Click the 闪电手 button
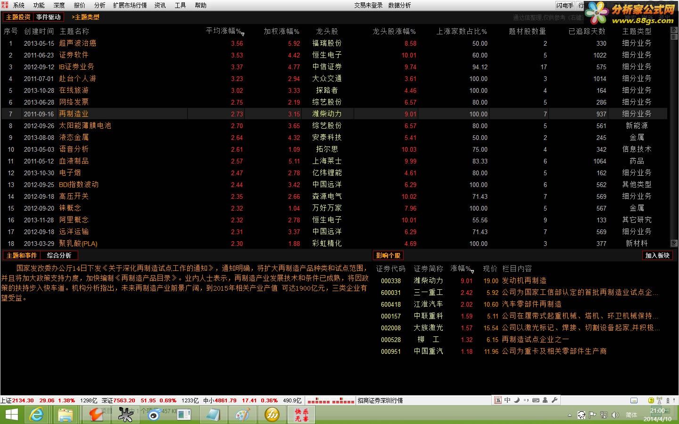The width and height of the screenshot is (679, 424). 565,5
